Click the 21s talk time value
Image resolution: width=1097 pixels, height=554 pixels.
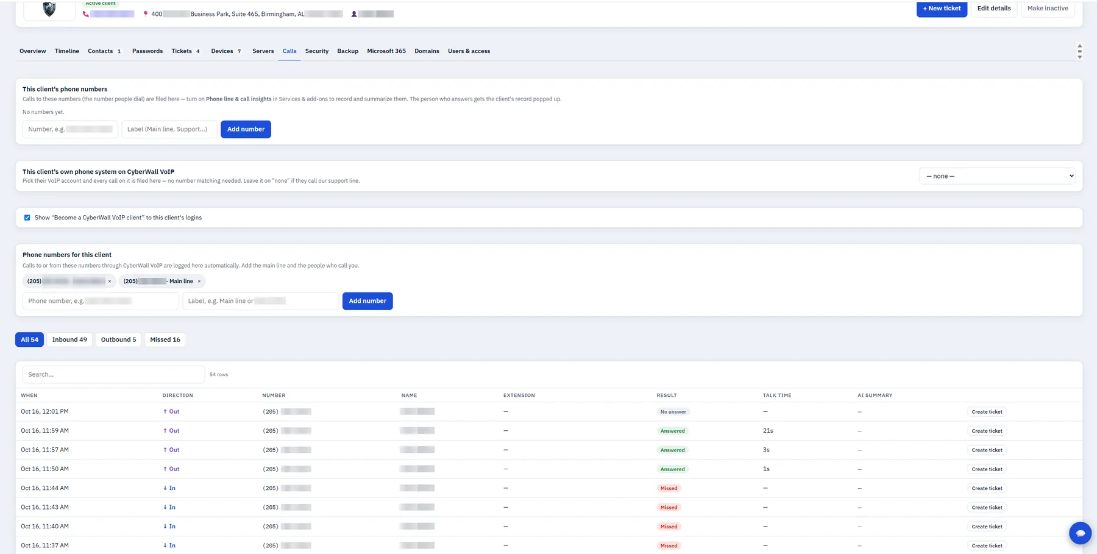click(x=768, y=431)
